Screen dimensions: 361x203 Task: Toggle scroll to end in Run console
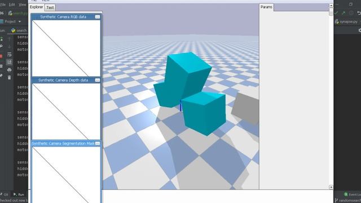[9, 62]
